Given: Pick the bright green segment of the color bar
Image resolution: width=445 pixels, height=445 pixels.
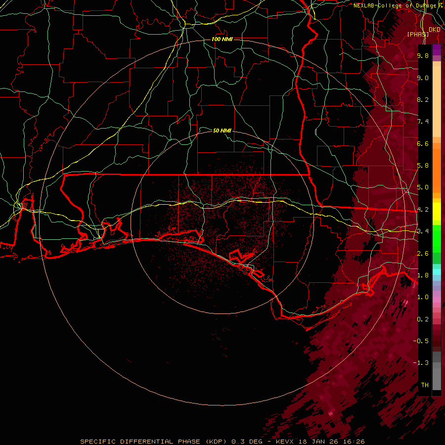Looking at the screenshot, I should (437, 238).
